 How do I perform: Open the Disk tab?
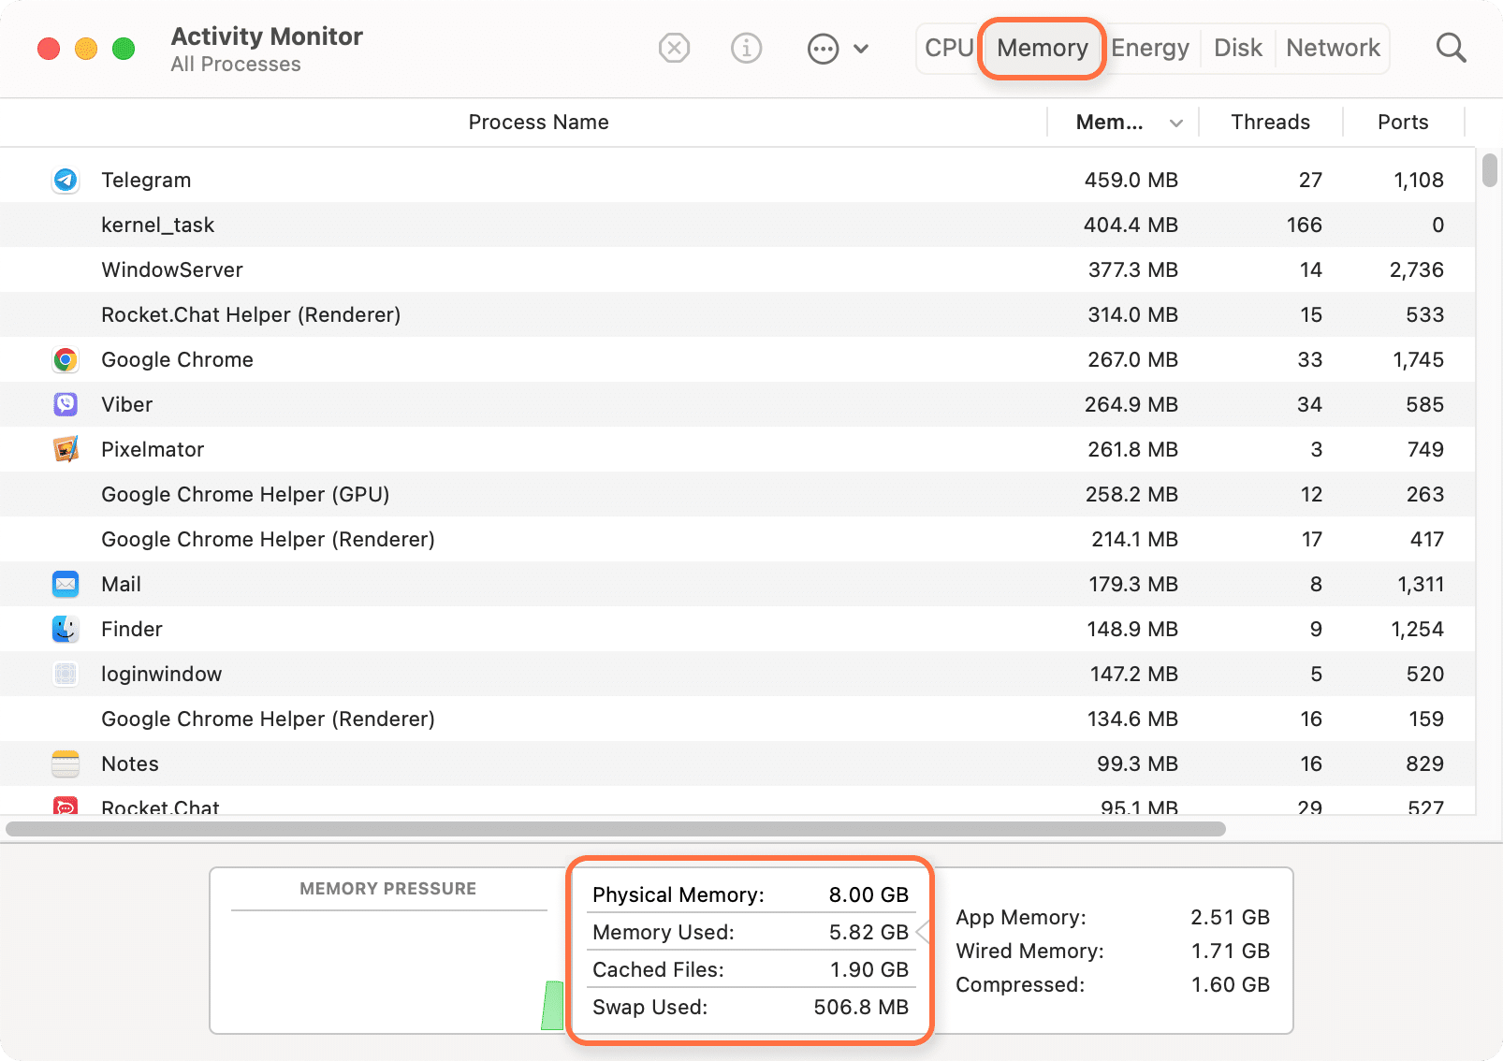1238,48
